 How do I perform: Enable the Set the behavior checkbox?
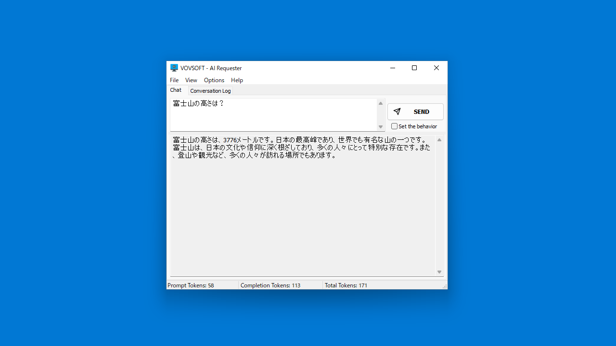pos(395,126)
